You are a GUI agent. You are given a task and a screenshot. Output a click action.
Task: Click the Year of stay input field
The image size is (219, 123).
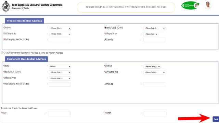[x=59, y=114]
